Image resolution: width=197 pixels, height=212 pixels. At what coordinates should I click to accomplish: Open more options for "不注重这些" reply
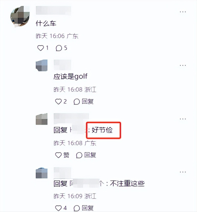coord(183,172)
